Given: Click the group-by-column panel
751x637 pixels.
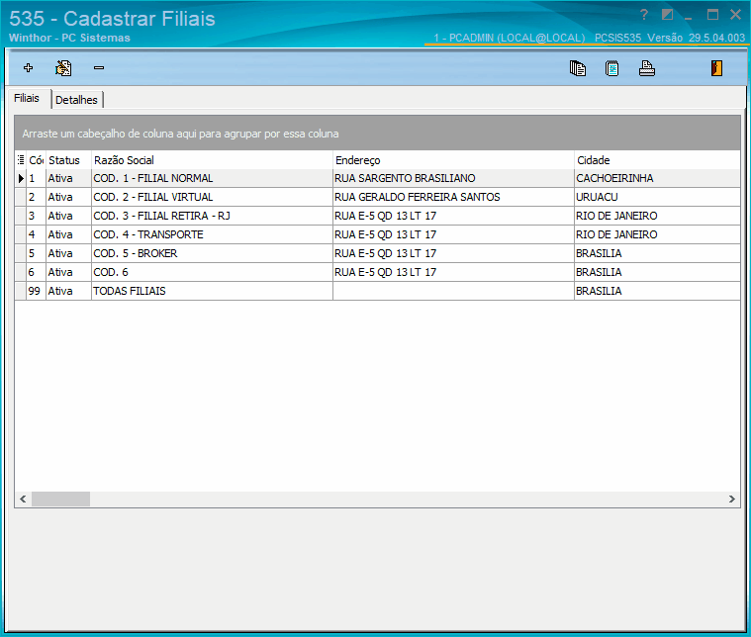Looking at the screenshot, I should click(x=377, y=134).
